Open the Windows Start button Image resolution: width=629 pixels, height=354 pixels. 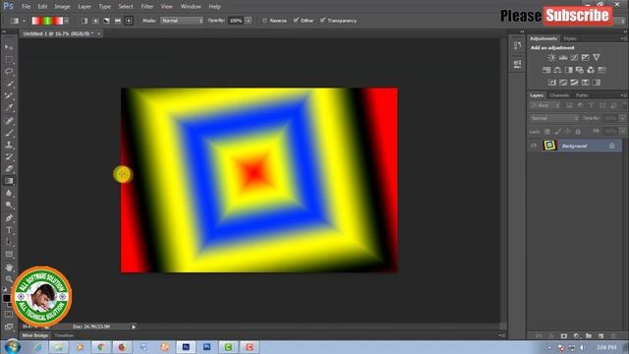13,347
